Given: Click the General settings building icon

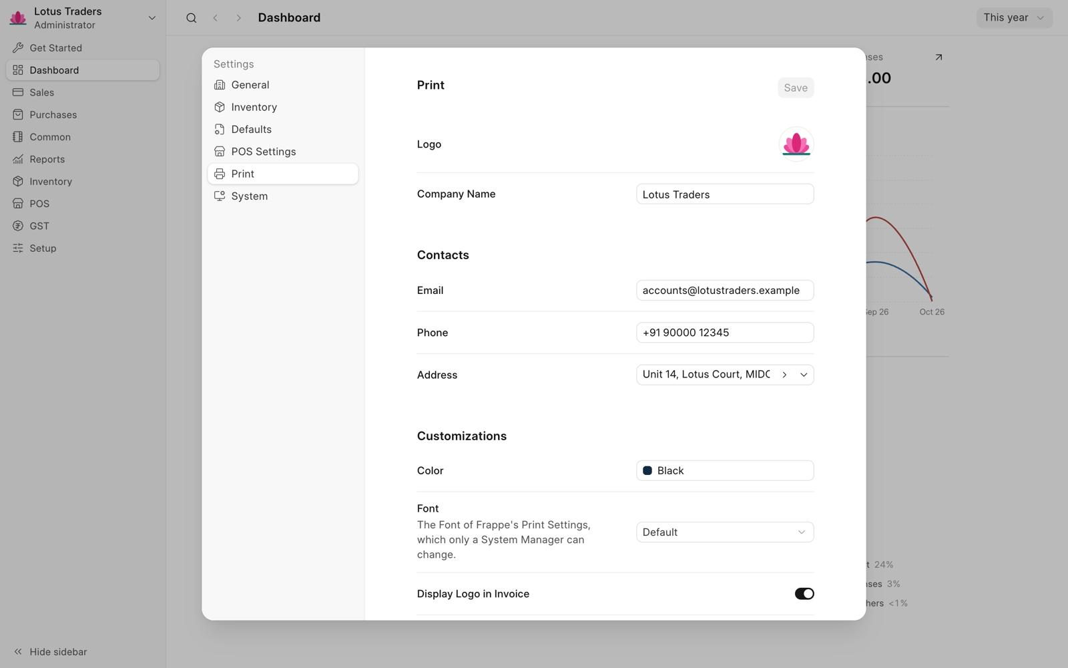Looking at the screenshot, I should pos(220,85).
